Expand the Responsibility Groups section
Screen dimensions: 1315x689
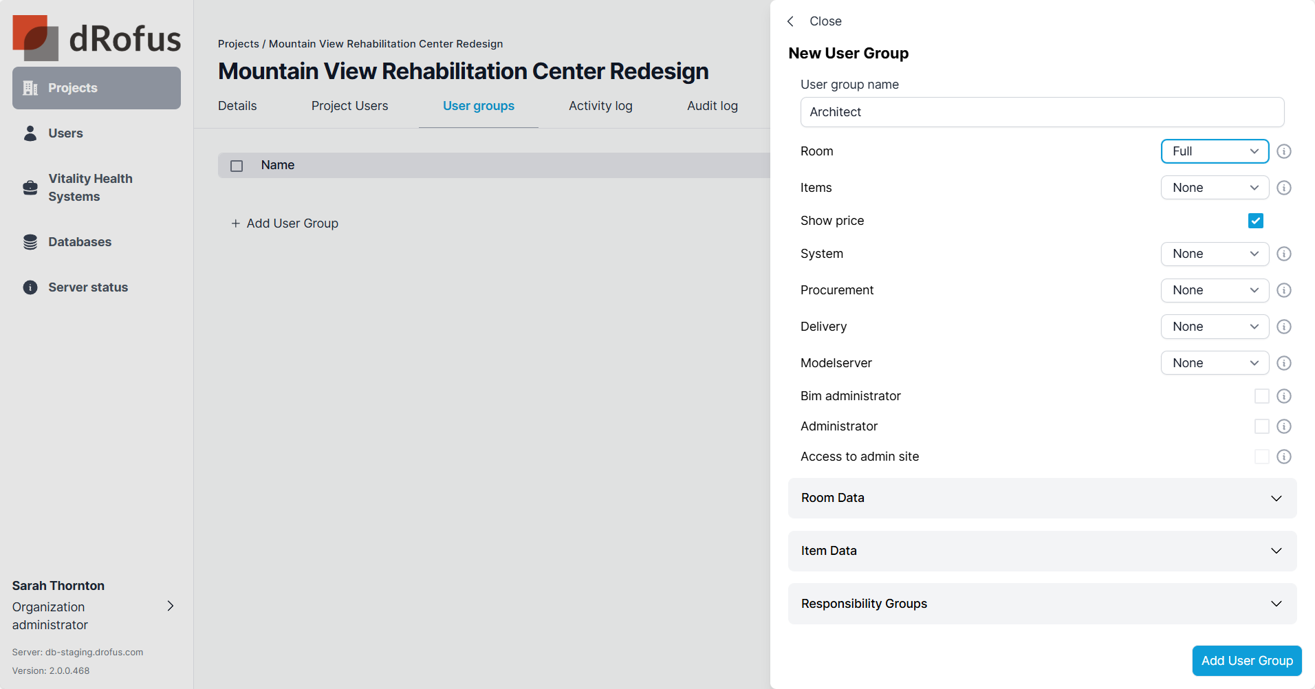click(x=1042, y=604)
